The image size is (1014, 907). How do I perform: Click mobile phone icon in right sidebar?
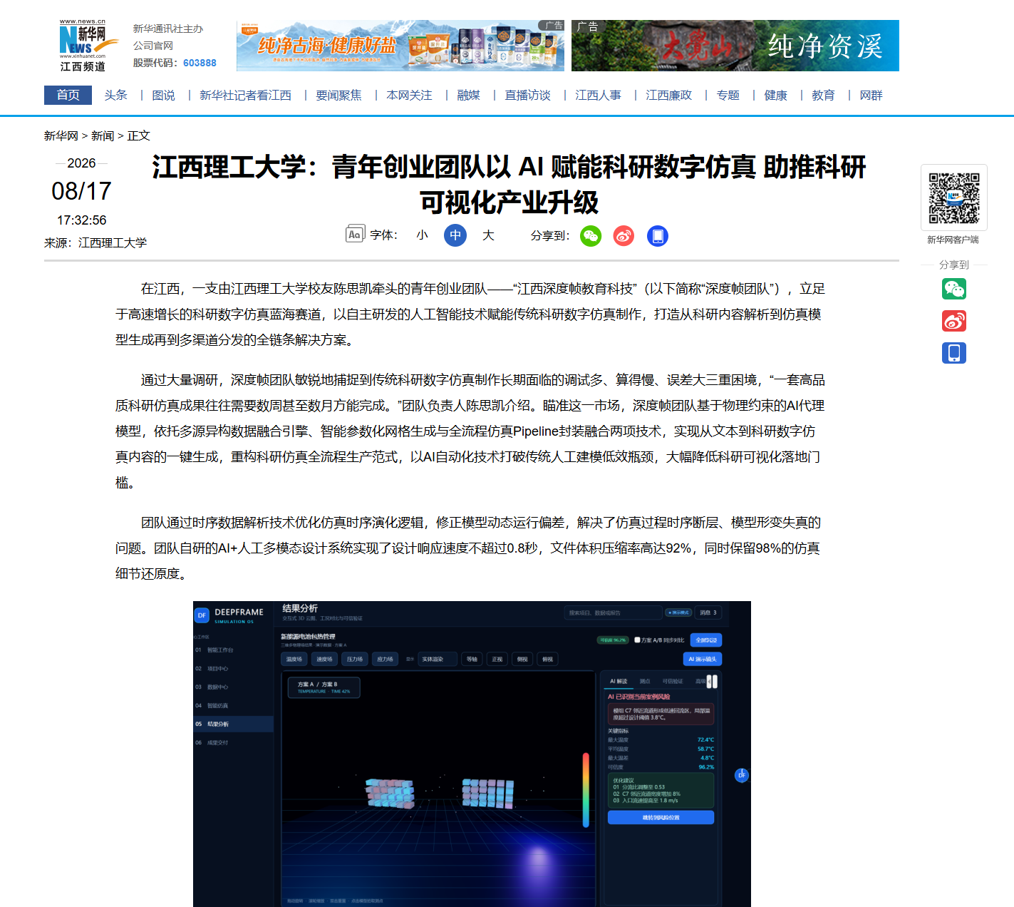click(x=954, y=353)
